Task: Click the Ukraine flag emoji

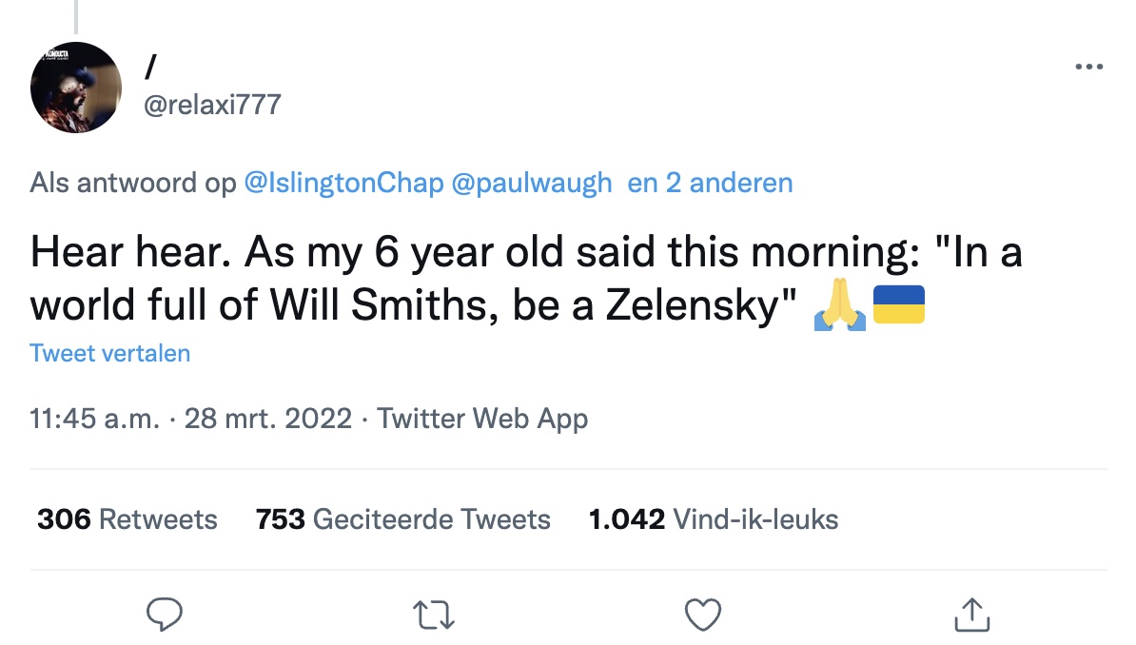Action: point(899,306)
